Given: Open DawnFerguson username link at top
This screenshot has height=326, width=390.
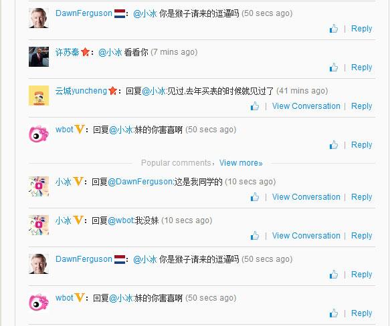Looking at the screenshot, I should (x=84, y=13).
